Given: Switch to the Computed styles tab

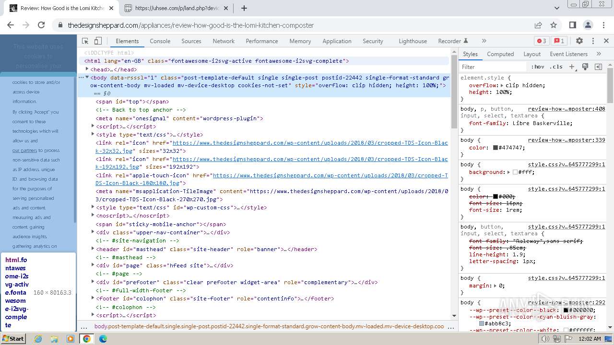Looking at the screenshot, I should (500, 54).
